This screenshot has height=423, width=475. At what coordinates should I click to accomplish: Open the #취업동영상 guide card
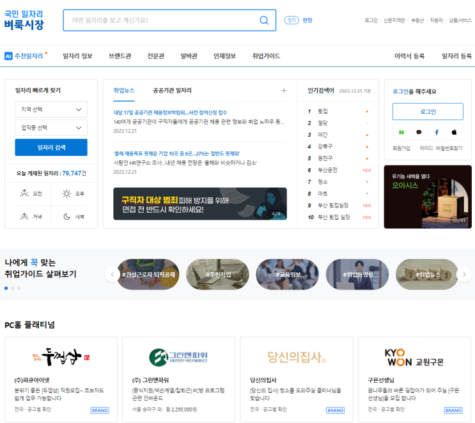pos(358,274)
